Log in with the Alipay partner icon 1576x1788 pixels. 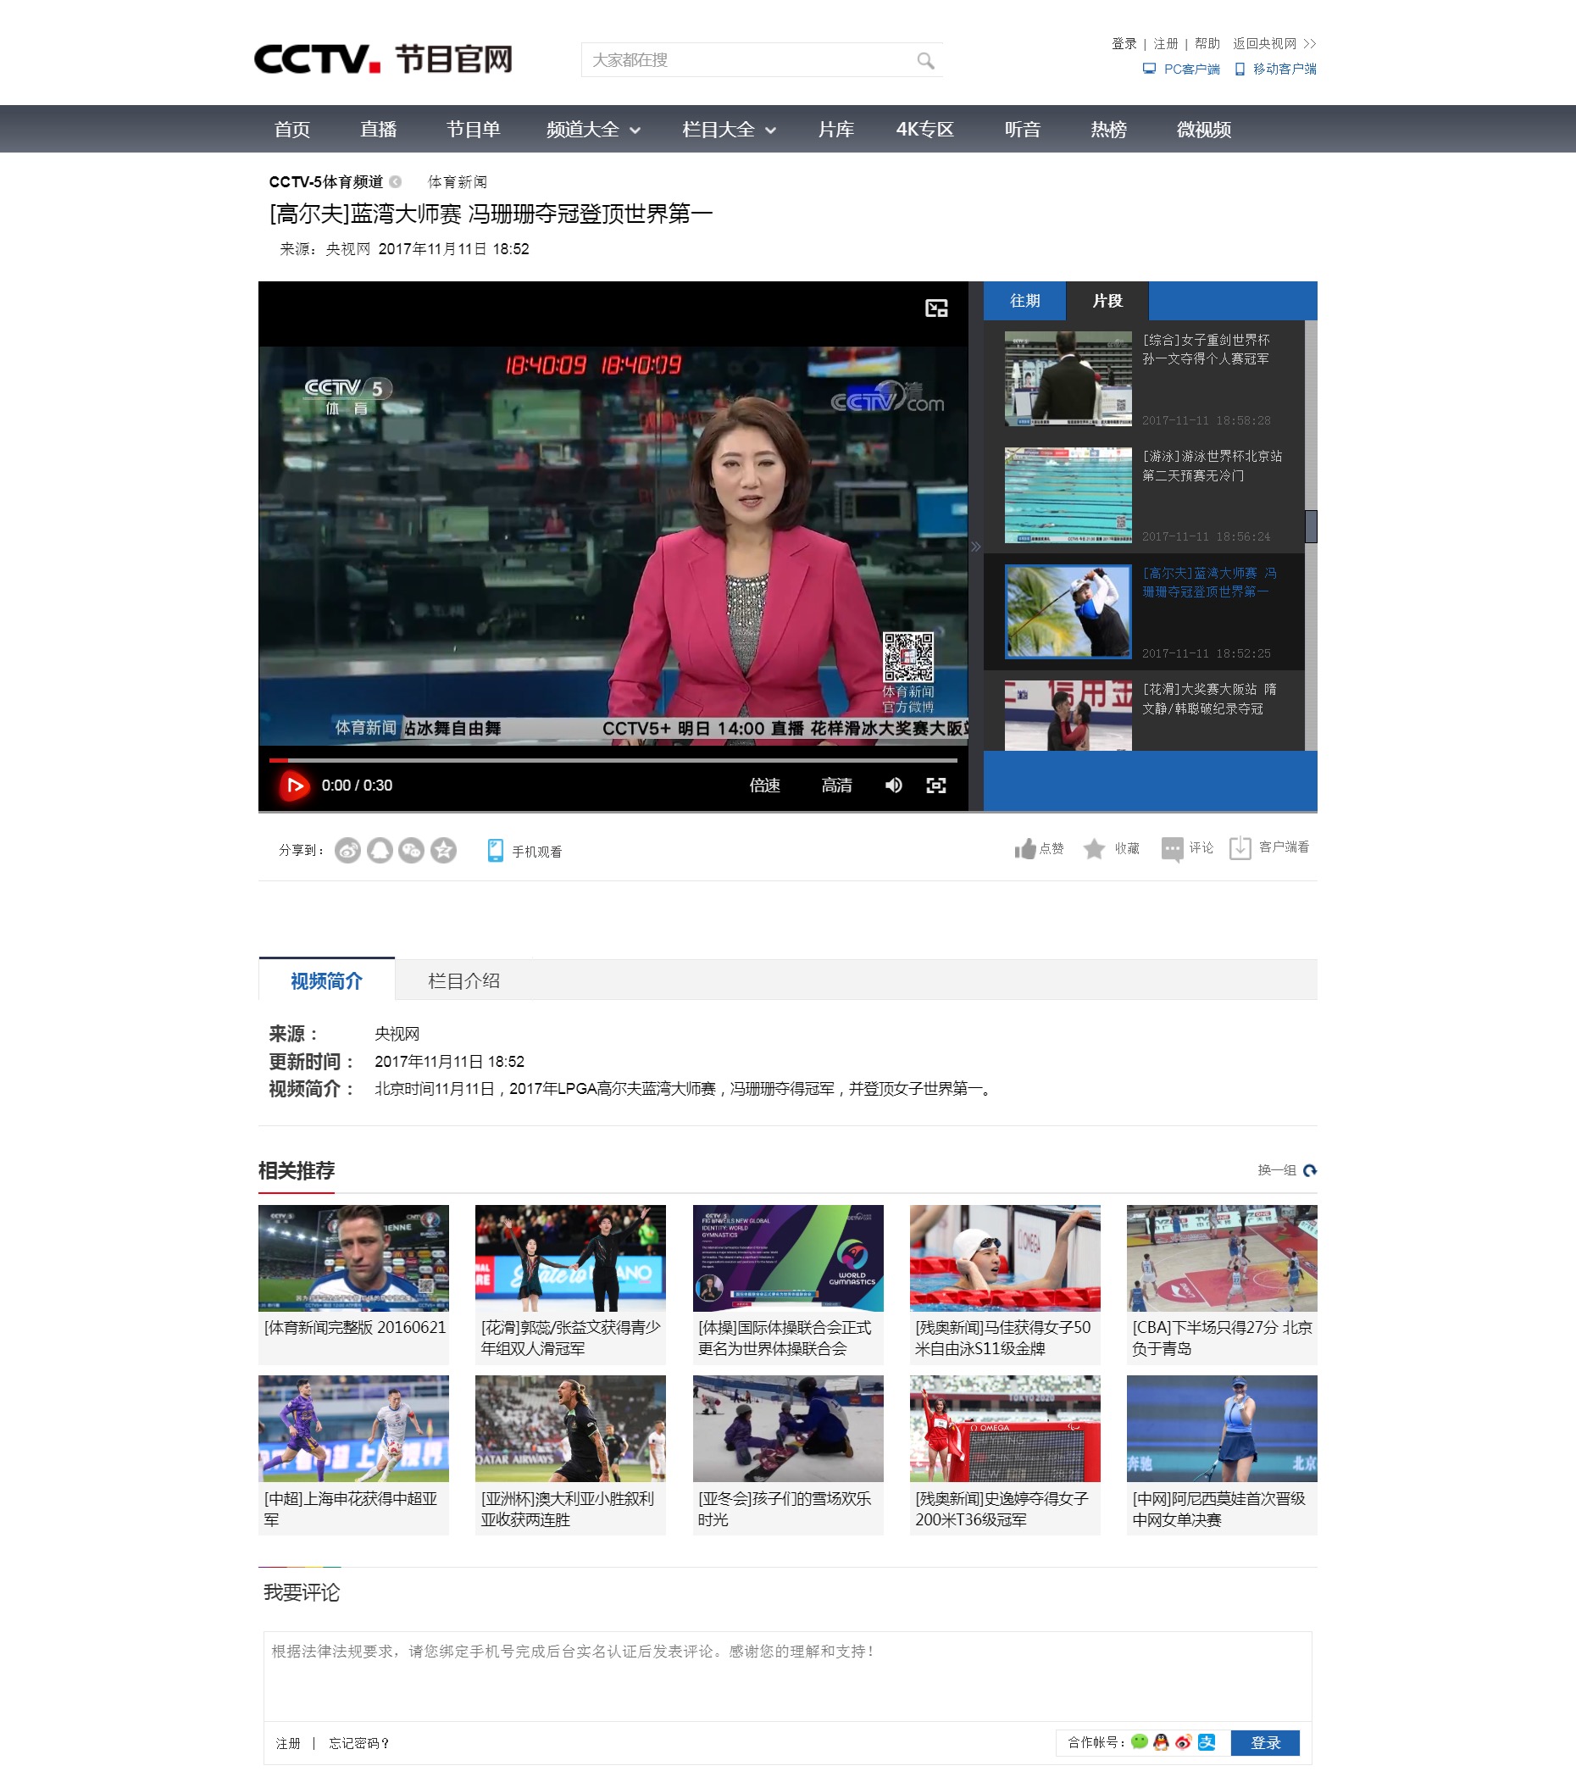(x=1207, y=1741)
